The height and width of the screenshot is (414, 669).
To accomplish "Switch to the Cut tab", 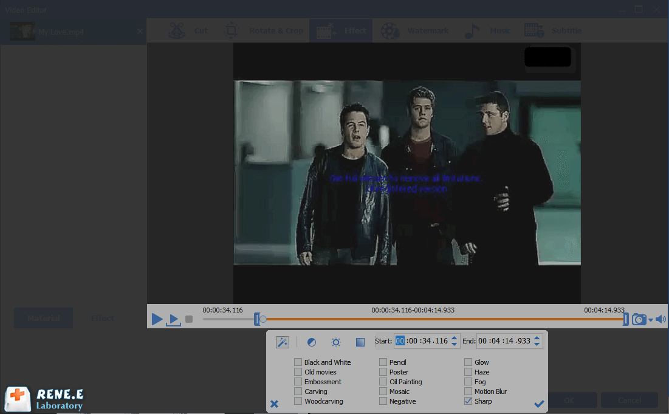I will coord(188,31).
